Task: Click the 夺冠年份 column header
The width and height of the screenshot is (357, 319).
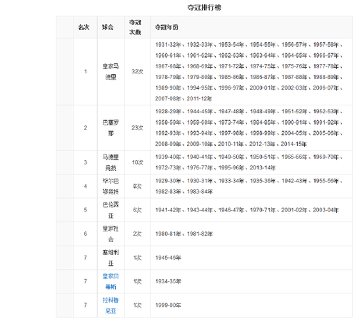Action: tap(166, 27)
